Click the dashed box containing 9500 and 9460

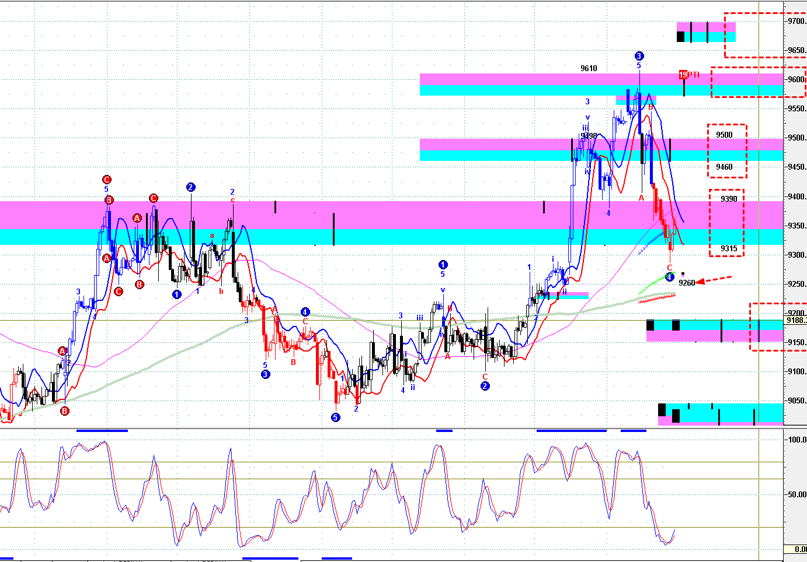(x=727, y=151)
